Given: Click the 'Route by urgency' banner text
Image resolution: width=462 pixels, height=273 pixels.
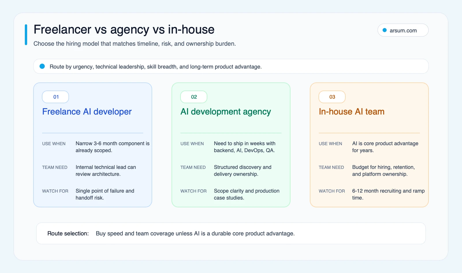Looking at the screenshot, I should pos(156,67).
